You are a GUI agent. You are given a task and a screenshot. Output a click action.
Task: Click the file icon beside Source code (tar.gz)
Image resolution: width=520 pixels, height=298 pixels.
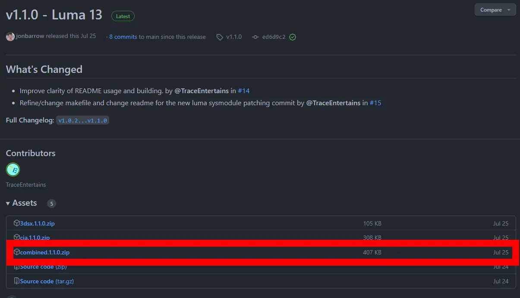(x=17, y=281)
